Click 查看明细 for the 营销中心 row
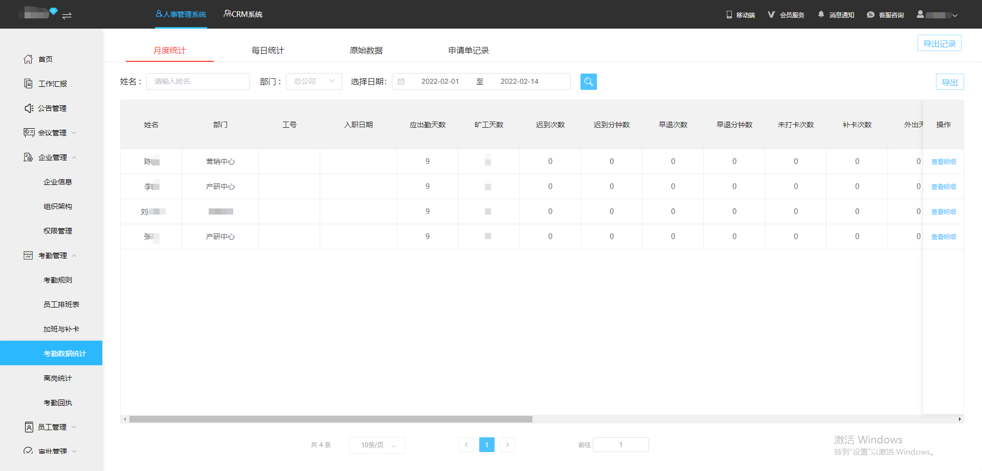This screenshot has width=982, height=471. 943,162
